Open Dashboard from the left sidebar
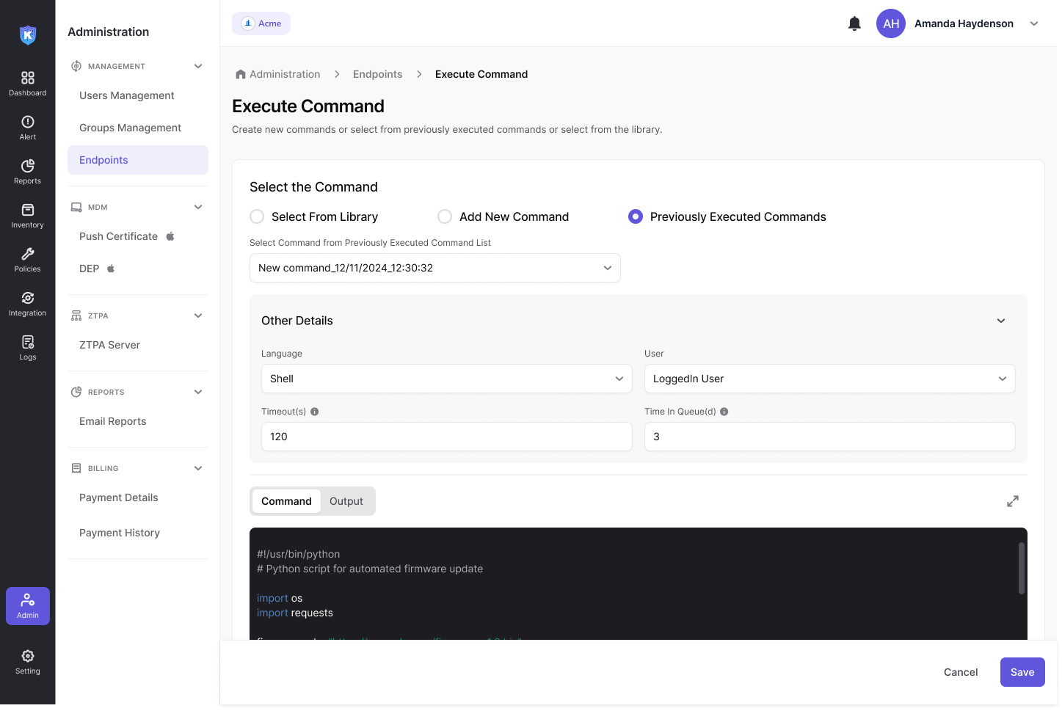This screenshot has width=1062, height=711. [27, 83]
